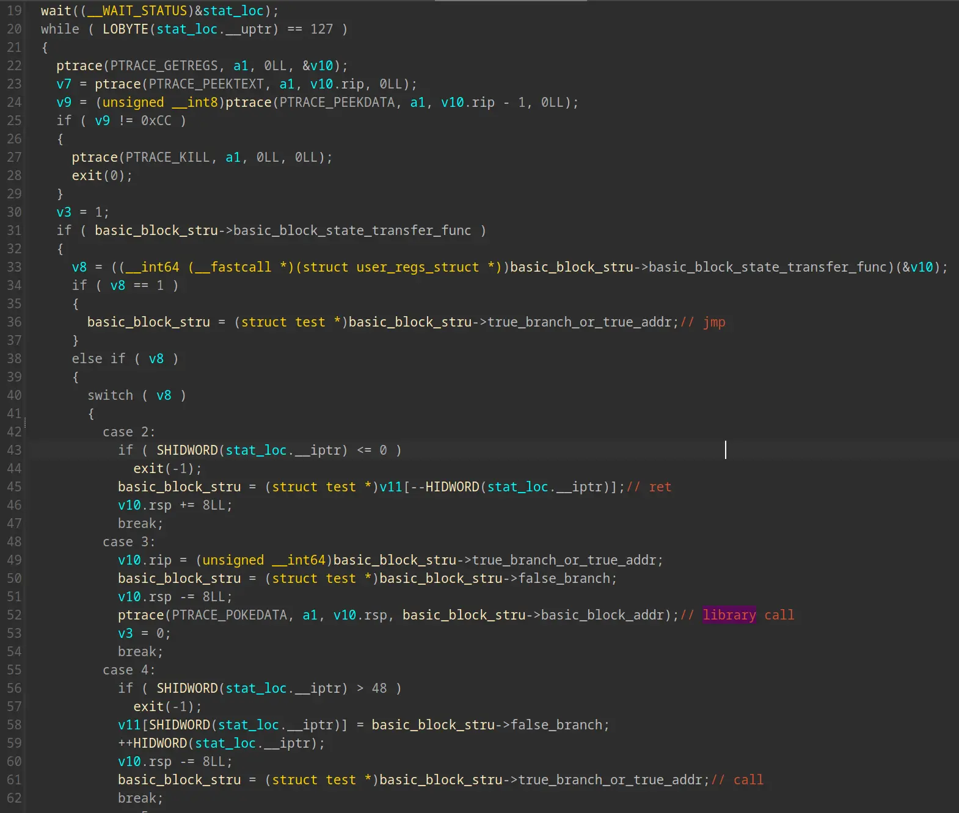
Task: Click the __WAIT_STATUS type cast
Action: point(137,11)
